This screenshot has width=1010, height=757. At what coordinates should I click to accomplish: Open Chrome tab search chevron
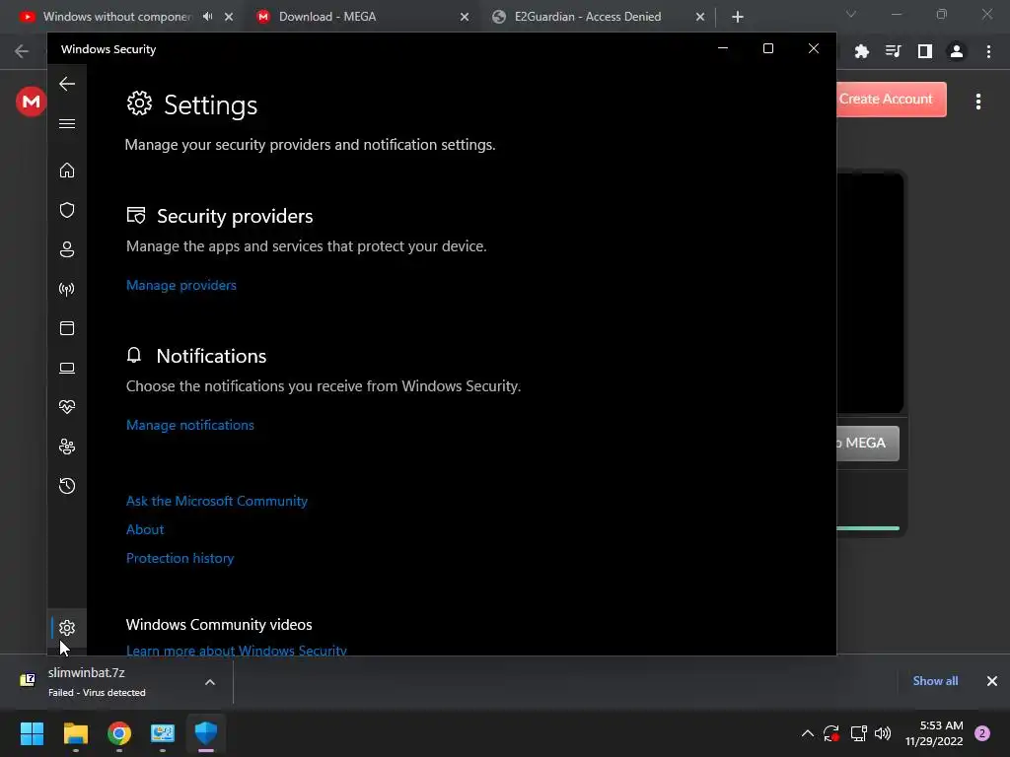[x=851, y=14]
